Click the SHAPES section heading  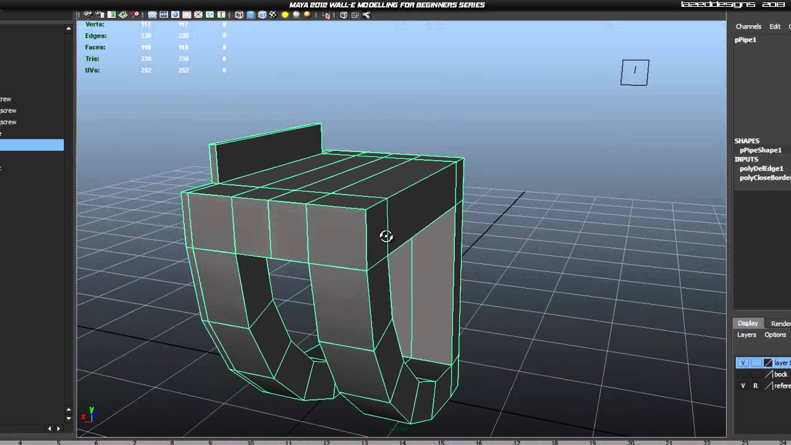[747, 141]
